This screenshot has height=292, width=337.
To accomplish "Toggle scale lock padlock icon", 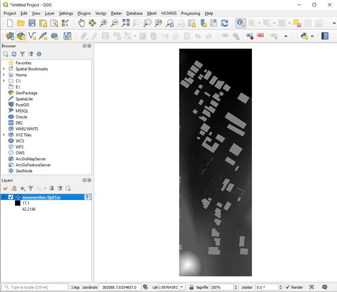I will [x=191, y=287].
